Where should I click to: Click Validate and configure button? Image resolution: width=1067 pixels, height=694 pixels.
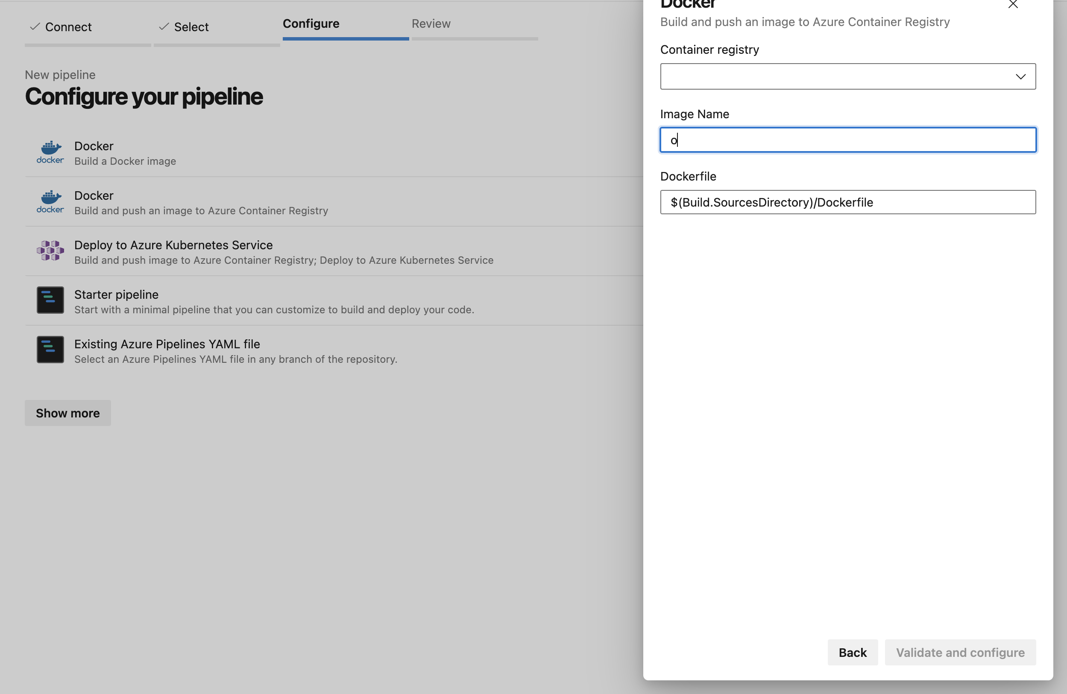960,652
